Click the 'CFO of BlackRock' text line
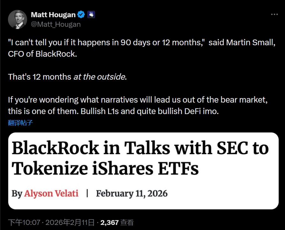The height and width of the screenshot is (230, 285). pos(43,54)
